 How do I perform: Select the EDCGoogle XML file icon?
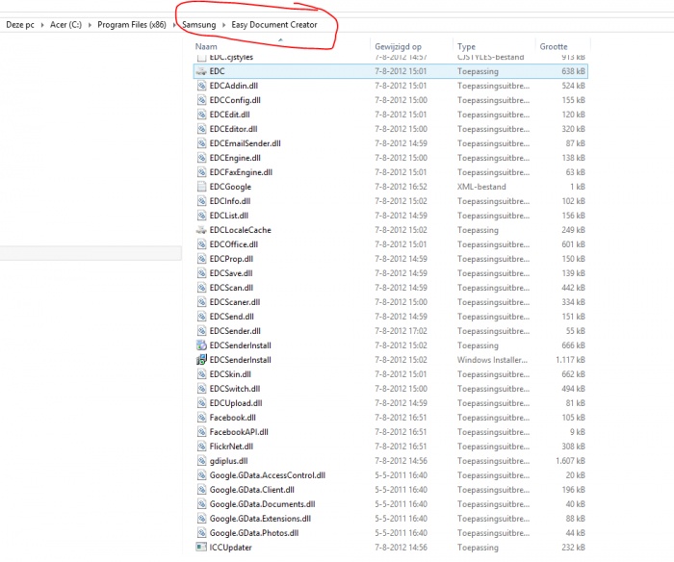[x=201, y=187]
